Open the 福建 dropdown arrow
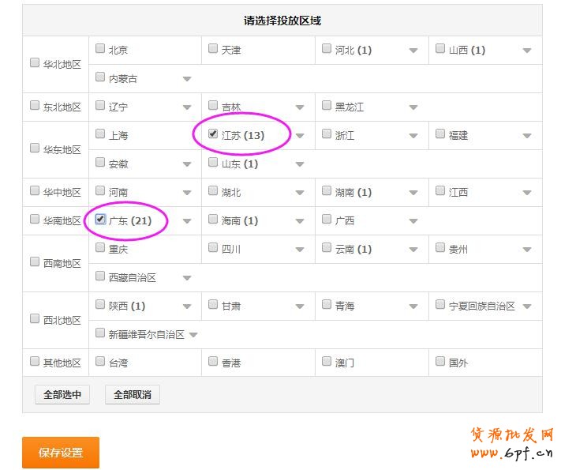The image size is (561, 470). (526, 136)
